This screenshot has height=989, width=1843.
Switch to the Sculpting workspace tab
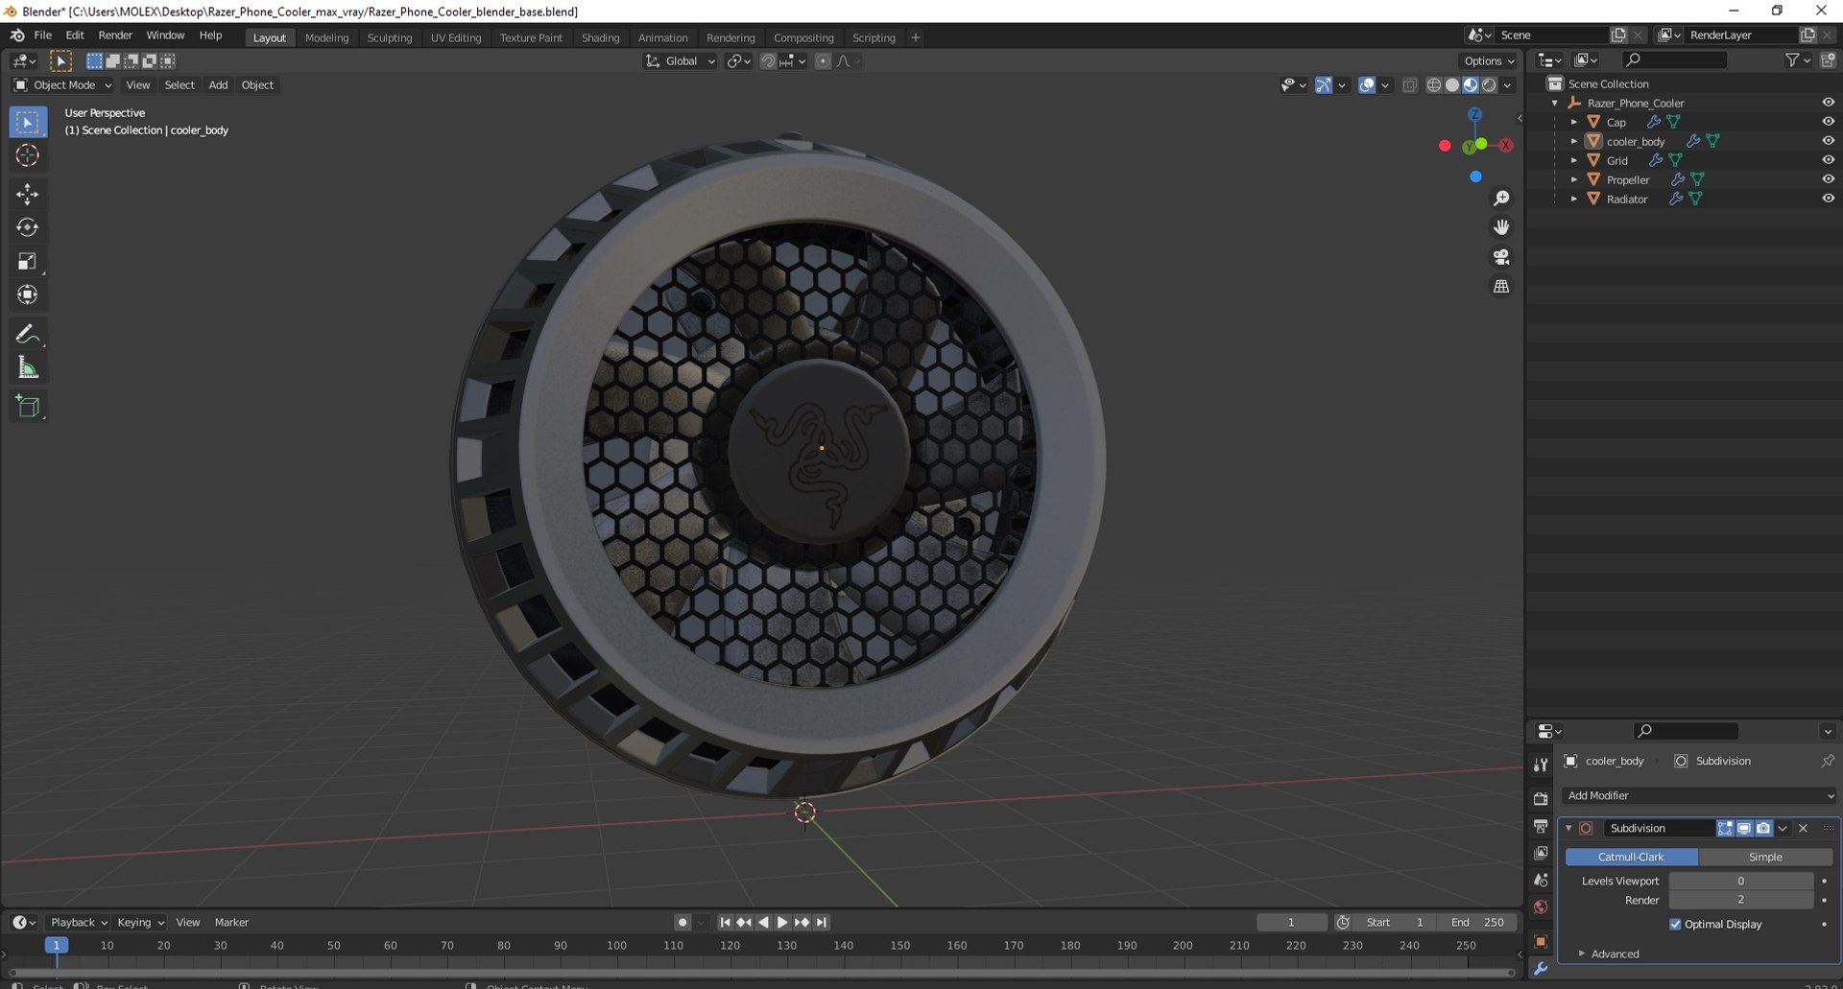coord(389,37)
